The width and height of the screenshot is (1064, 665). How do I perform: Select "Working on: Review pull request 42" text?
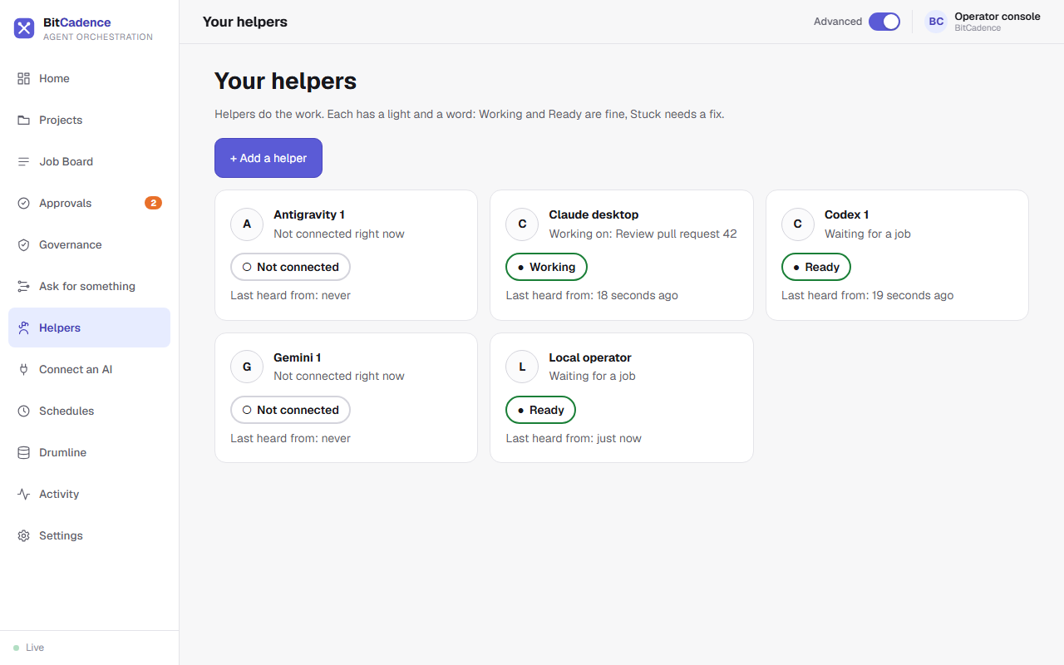pos(643,234)
